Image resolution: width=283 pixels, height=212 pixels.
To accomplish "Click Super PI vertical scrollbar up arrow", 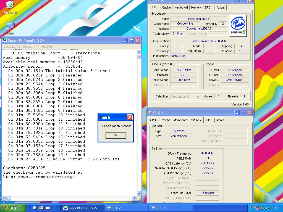I will coord(139,52).
